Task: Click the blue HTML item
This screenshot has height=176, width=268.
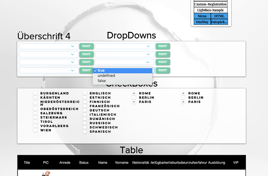Action: 219,16
